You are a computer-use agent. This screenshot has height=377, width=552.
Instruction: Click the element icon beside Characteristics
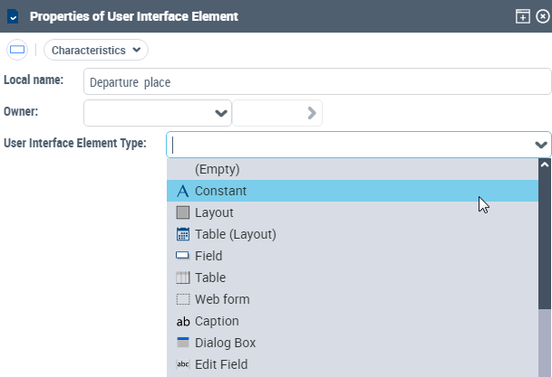coord(17,51)
